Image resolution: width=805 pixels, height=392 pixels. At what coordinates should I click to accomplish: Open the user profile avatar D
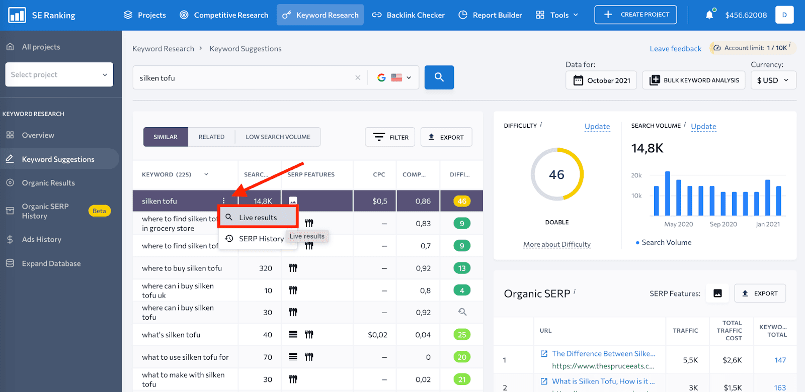point(784,15)
